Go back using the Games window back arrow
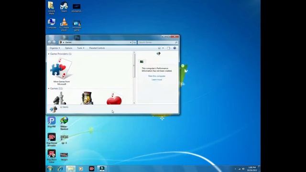Screen dimensions: 306x172 point(50,42)
